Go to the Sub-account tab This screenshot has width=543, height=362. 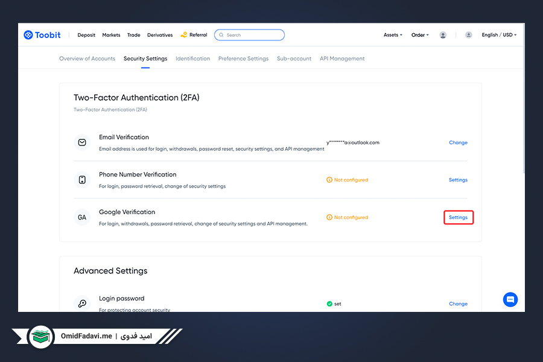coord(294,59)
